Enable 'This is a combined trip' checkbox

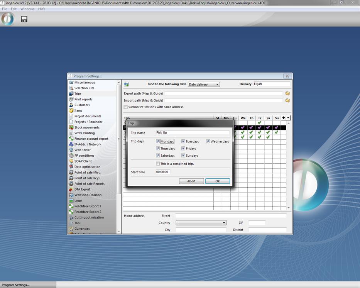pyautogui.click(x=158, y=164)
